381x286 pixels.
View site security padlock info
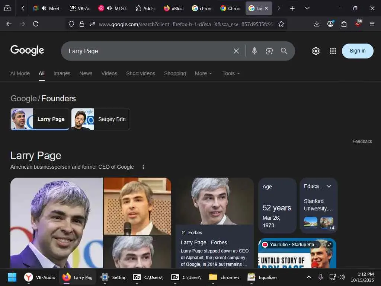pyautogui.click(x=82, y=24)
